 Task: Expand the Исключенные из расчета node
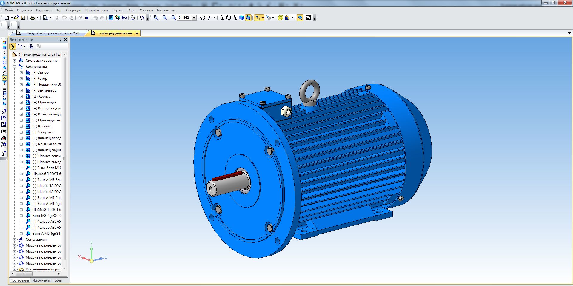[x=14, y=269]
